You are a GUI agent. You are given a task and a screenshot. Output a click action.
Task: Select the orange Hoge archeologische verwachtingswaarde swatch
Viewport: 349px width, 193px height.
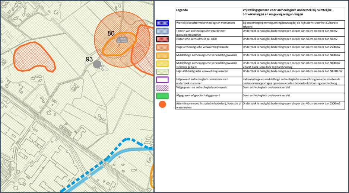pos(162,47)
